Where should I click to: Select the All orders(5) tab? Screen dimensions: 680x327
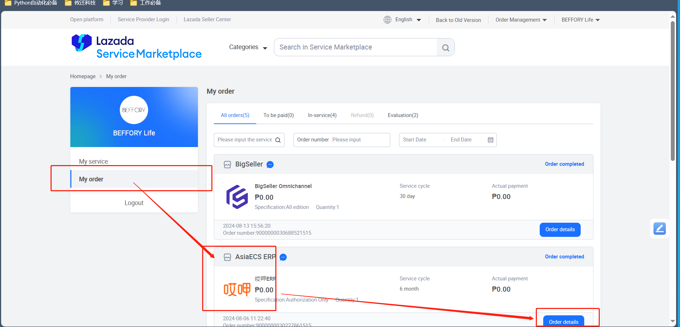point(235,115)
